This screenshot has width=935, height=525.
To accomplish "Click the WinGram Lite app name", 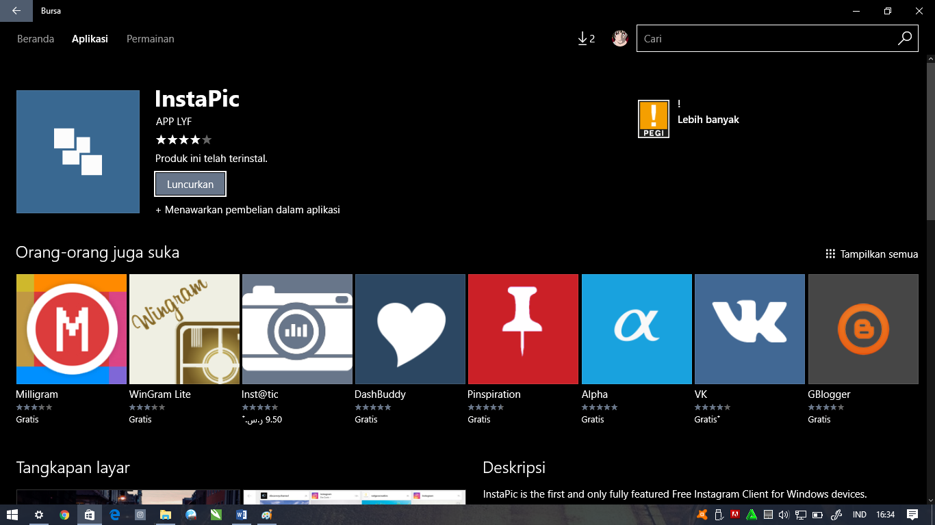I will coord(160,394).
